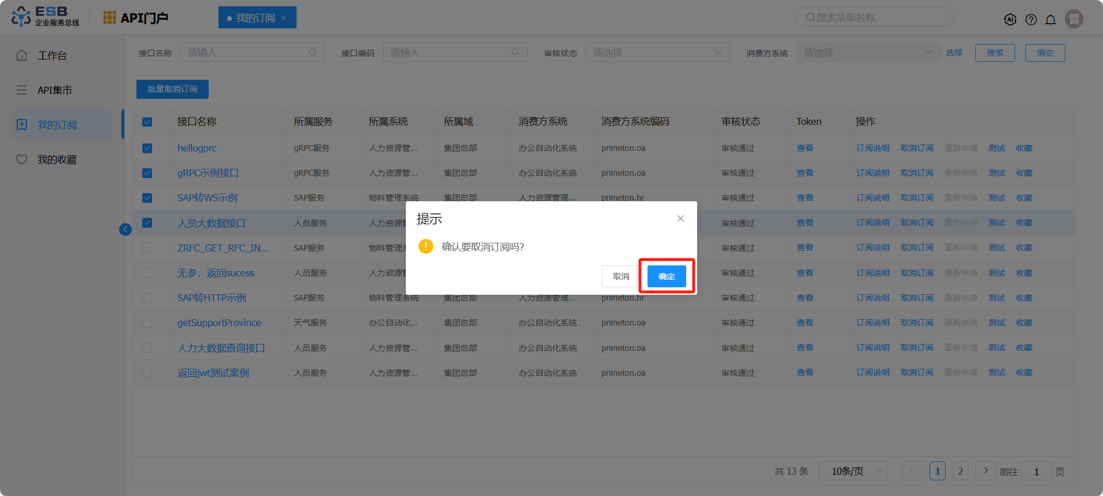Confirm with the 确定 button
1103x496 pixels.
click(x=666, y=276)
